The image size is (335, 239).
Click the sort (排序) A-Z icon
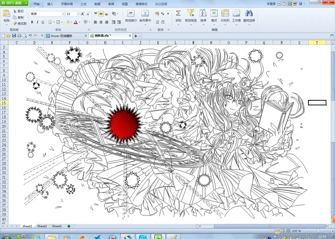click(x=203, y=13)
